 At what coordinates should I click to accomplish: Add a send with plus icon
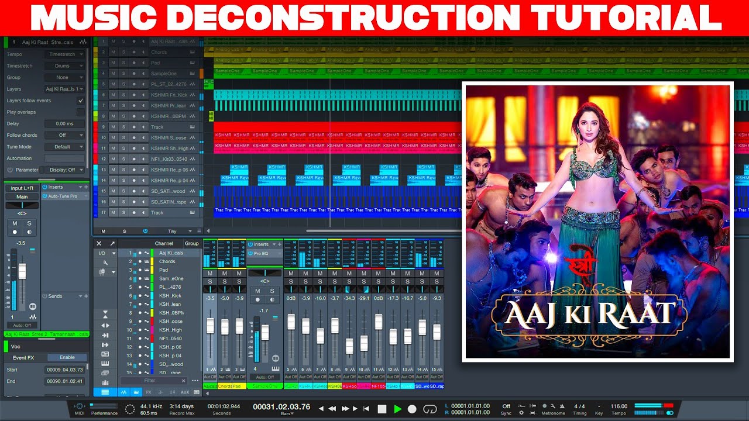pos(86,296)
